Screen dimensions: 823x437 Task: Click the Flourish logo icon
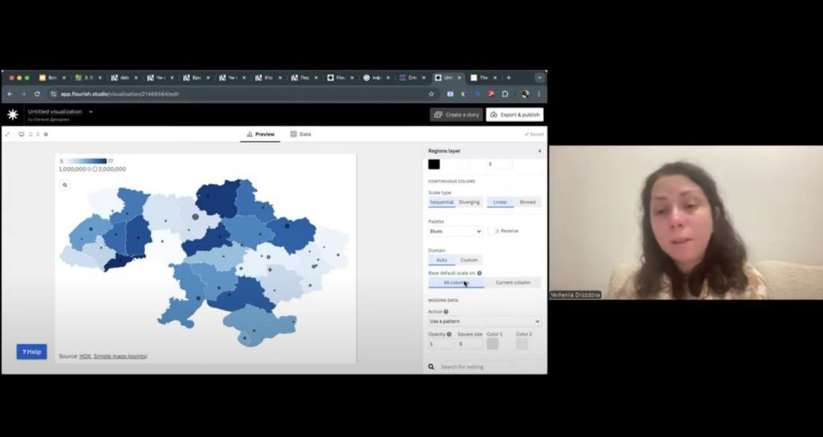tap(13, 115)
